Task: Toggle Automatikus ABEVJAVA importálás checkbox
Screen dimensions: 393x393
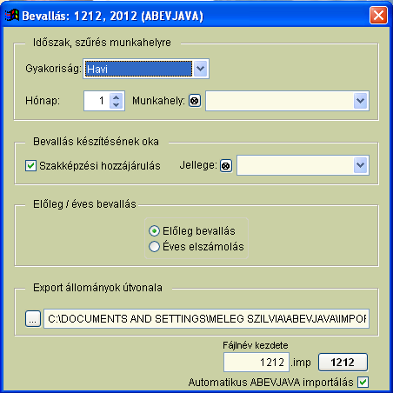Action: (363, 382)
